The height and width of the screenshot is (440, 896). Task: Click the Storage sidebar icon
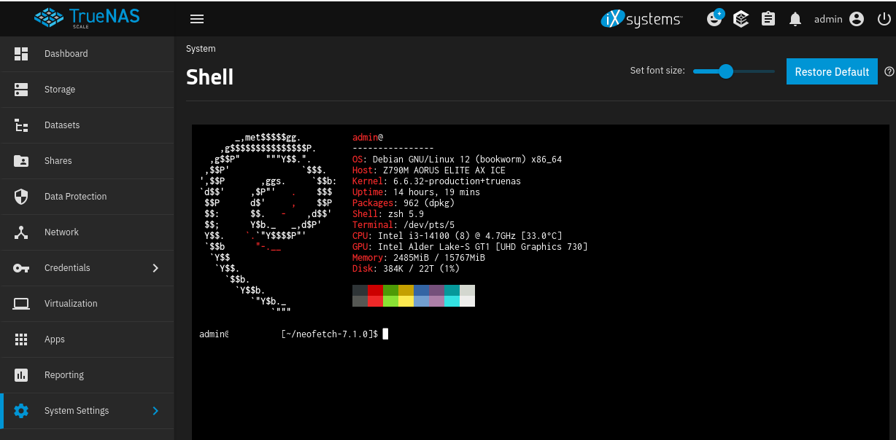tap(21, 89)
